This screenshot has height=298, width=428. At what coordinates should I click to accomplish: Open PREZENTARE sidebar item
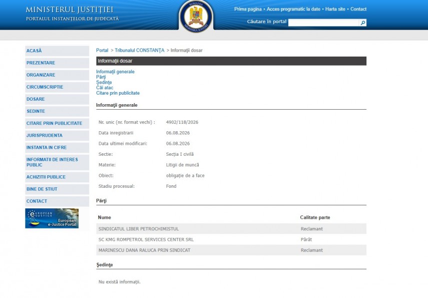click(x=57, y=63)
